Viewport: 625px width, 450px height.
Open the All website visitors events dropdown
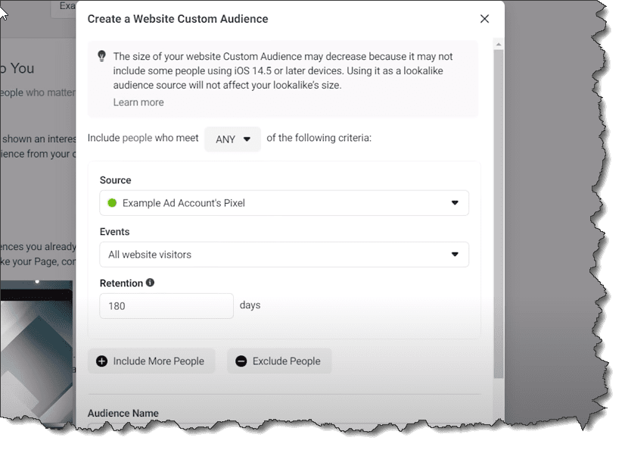(x=284, y=255)
